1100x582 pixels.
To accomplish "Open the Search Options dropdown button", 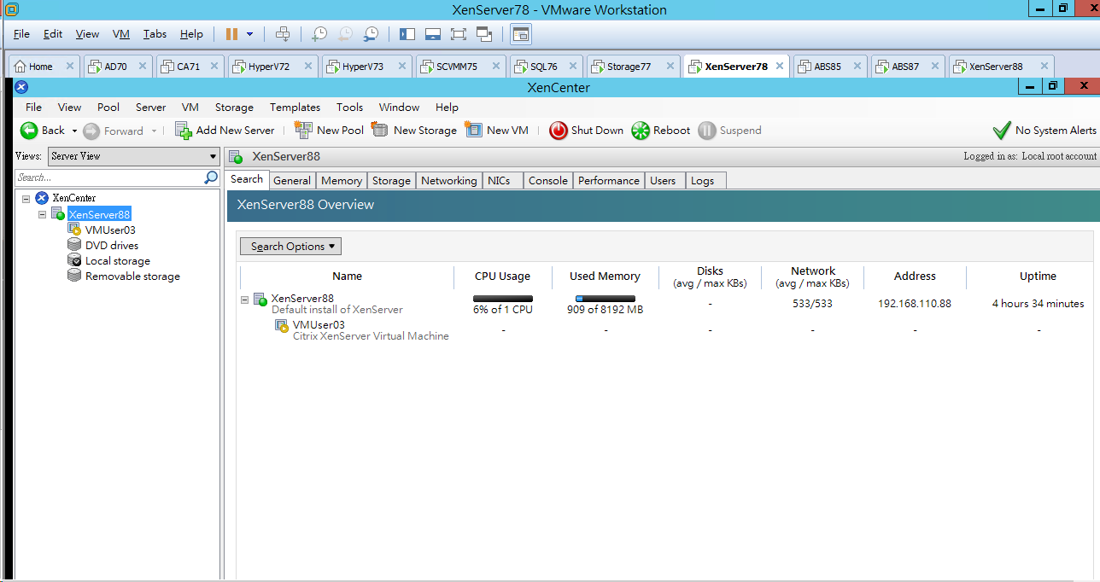I will click(290, 247).
